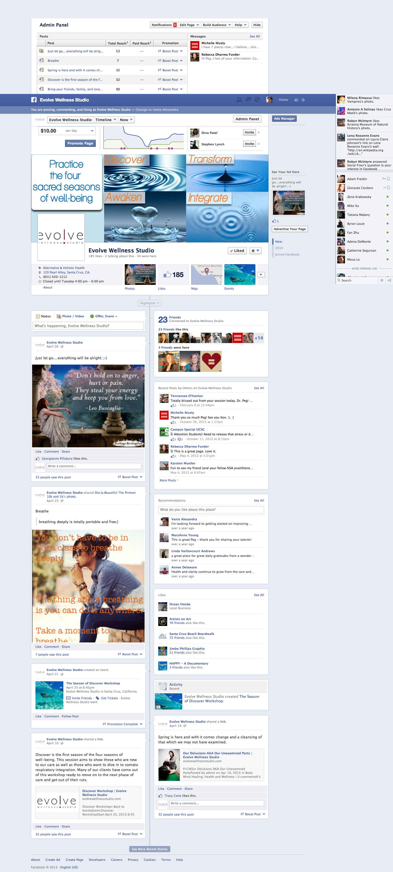Viewport: 393px width, 872px height.
Task: Click the Facebook logo in the blue bar
Action: point(34,100)
